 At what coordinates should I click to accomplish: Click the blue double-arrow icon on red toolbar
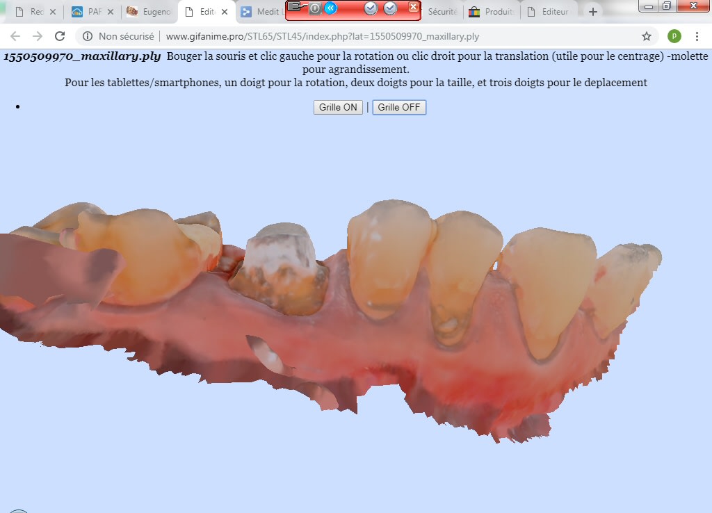[331, 8]
